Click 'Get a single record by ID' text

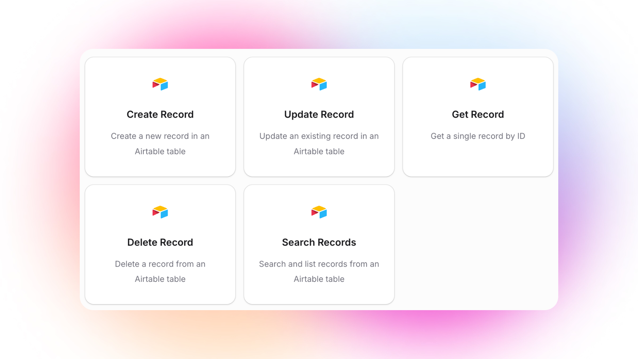[x=478, y=136]
